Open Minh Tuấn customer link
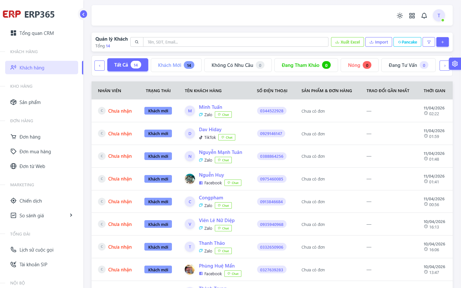Viewport: 461px width, 288px height. coord(210,107)
